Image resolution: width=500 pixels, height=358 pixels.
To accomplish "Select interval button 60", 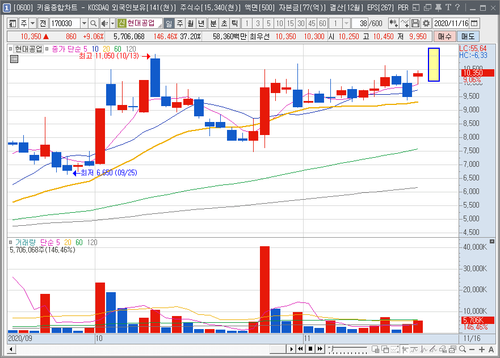I will pos(323,23).
